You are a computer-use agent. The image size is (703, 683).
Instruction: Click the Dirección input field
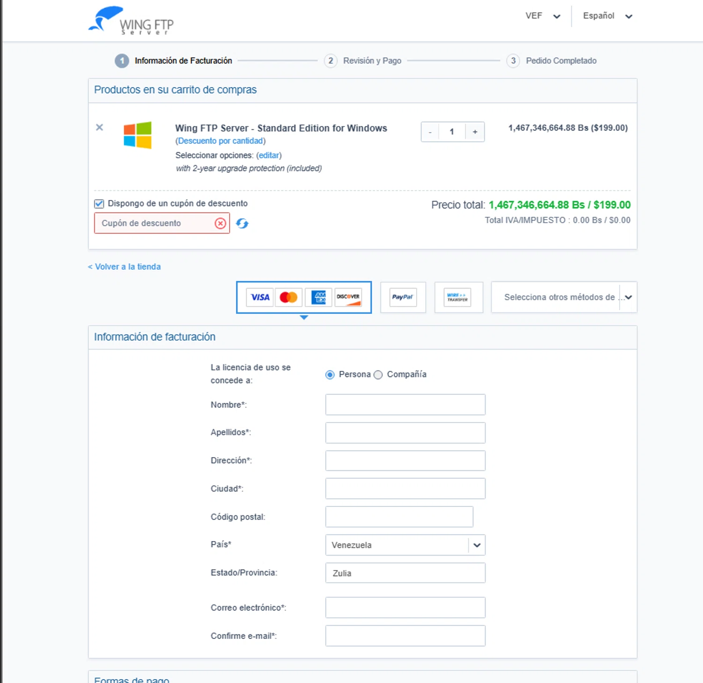405,461
